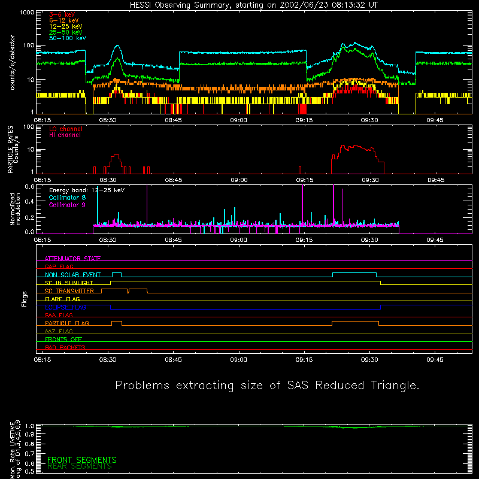Screen dimensions: 479x479
Task: Click the "Flags" axis label
Action: coord(25,299)
